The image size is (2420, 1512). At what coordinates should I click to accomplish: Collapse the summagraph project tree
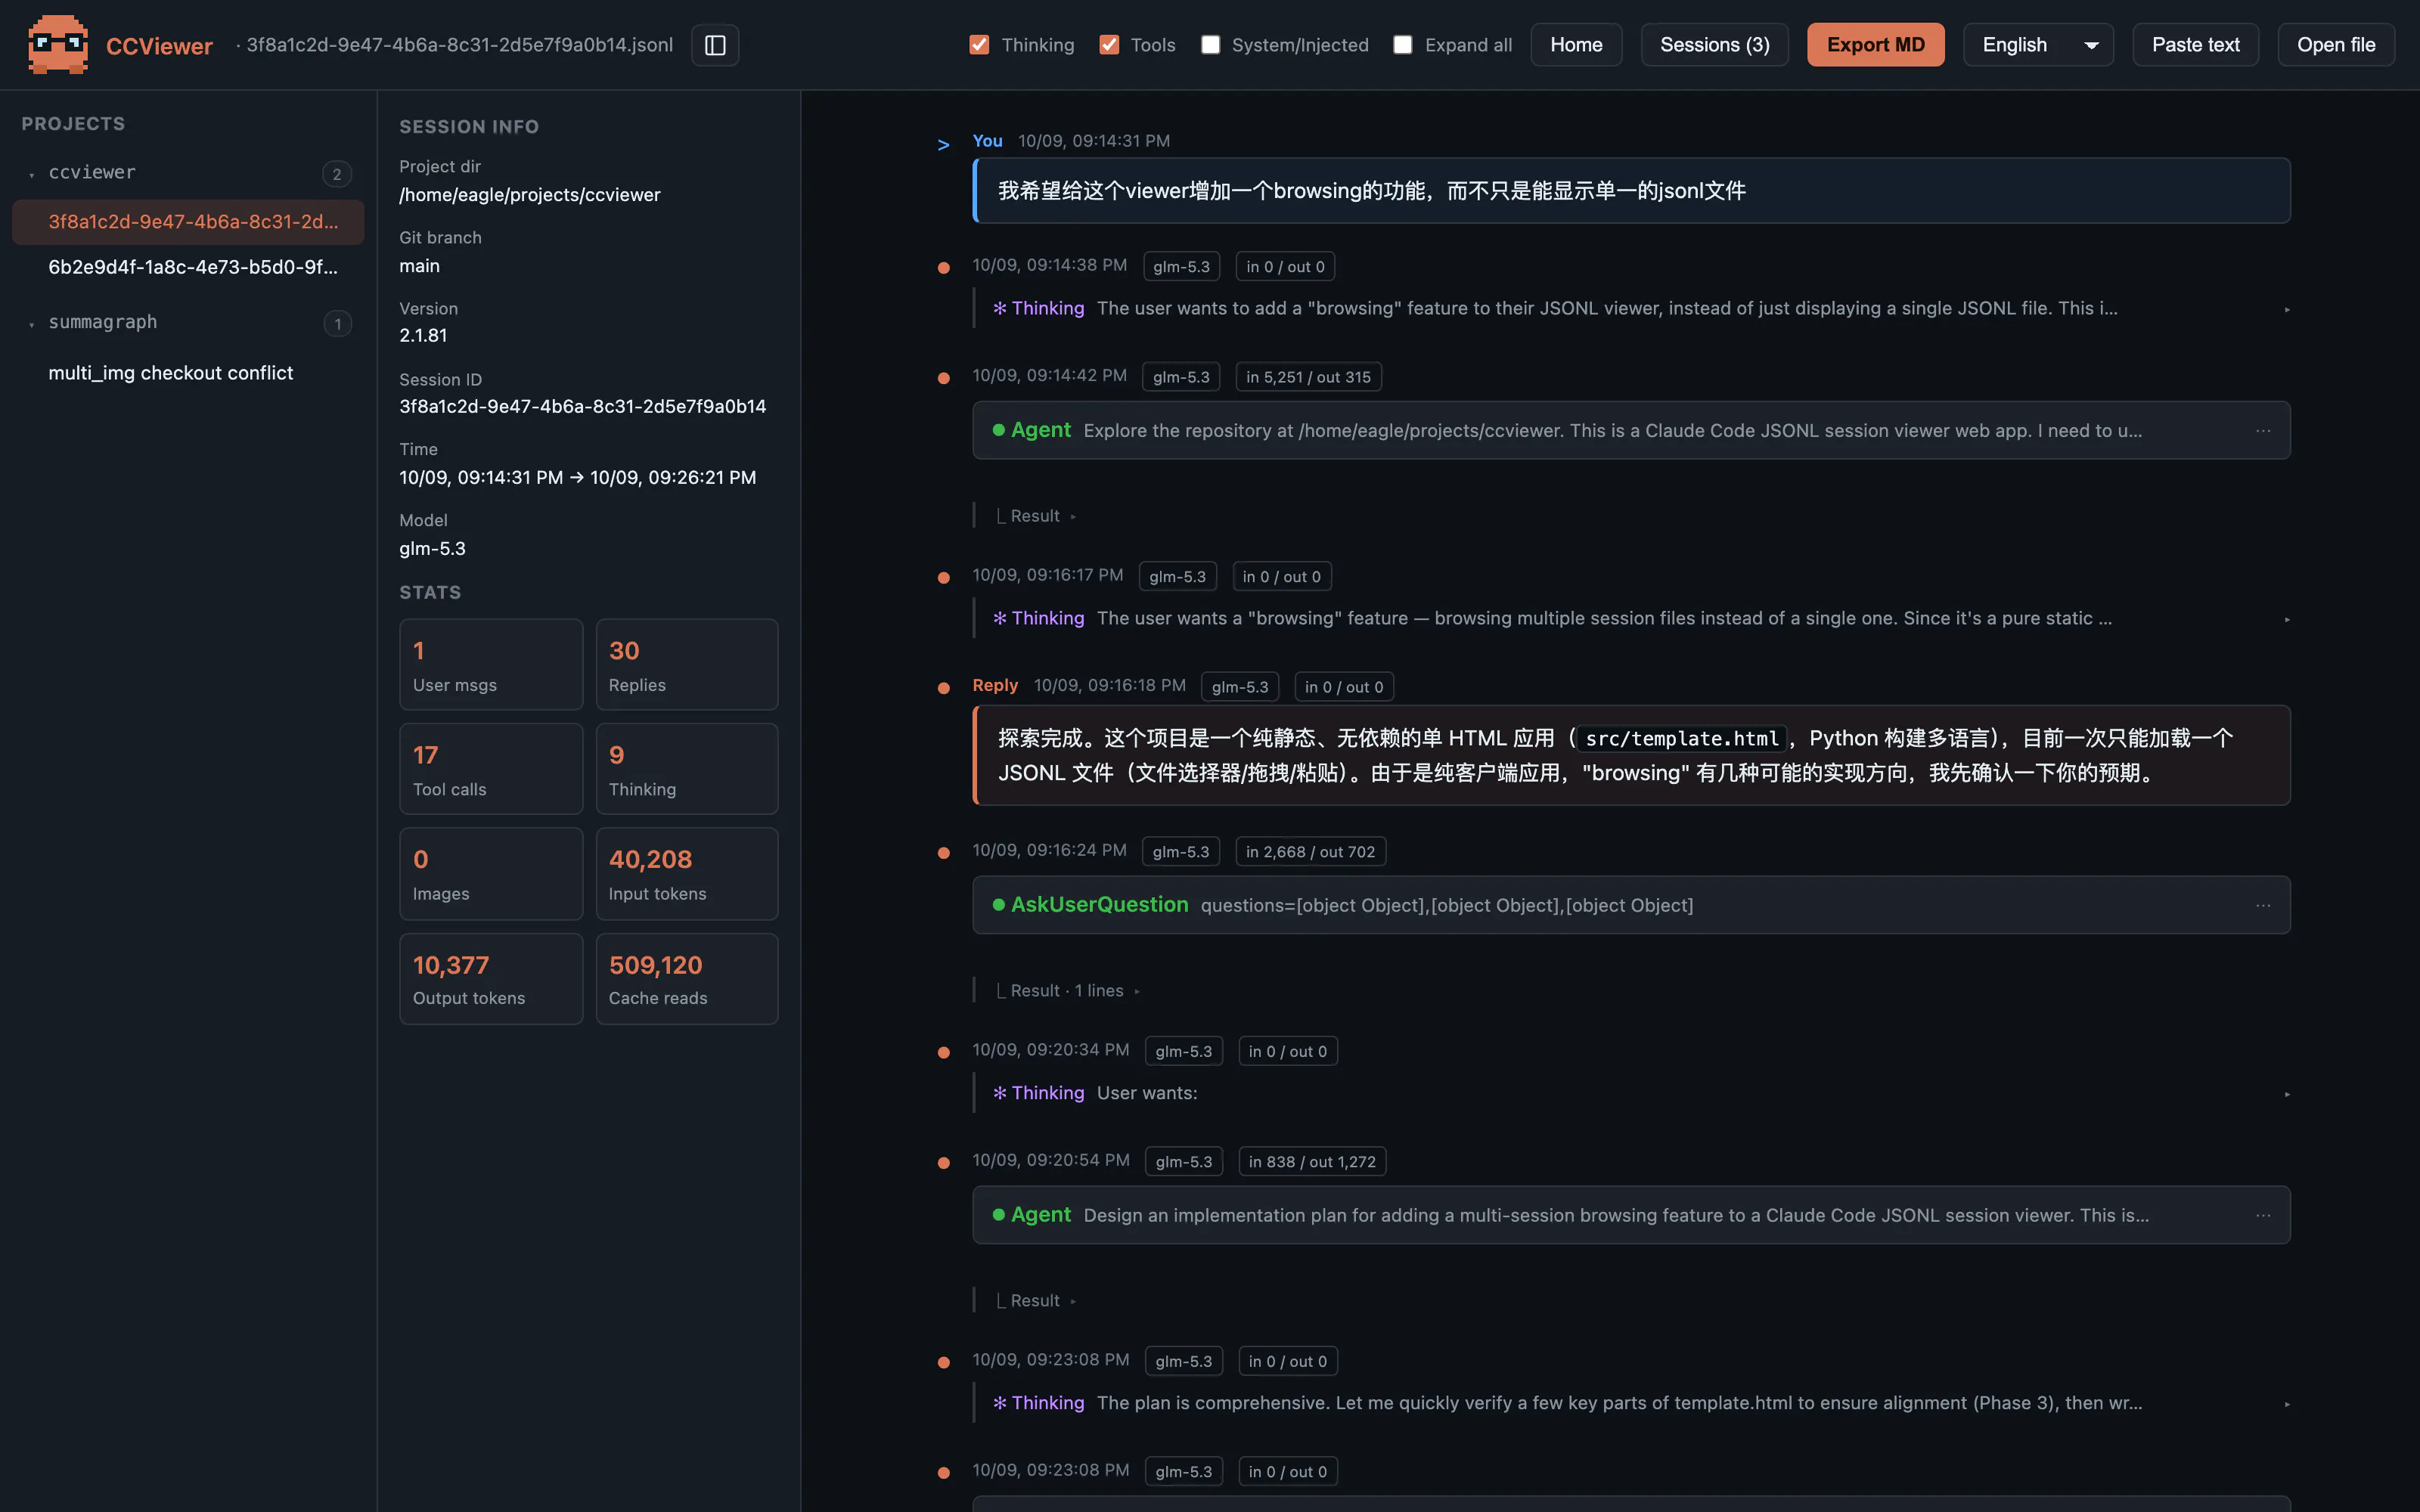(x=32, y=324)
